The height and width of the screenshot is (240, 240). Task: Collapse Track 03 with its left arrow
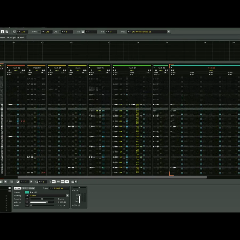point(28,68)
